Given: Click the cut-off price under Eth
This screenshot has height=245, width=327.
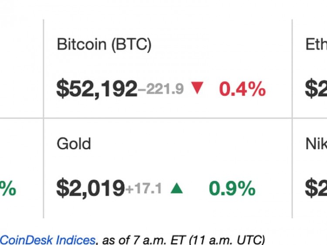Looking at the screenshot, I should [316, 89].
